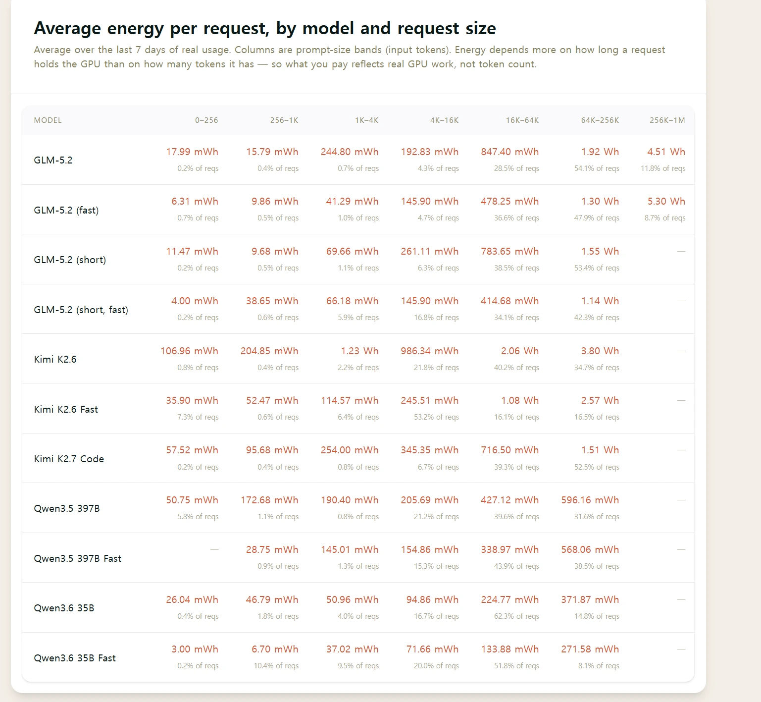Image resolution: width=761 pixels, height=702 pixels.
Task: Click the 6.31 mWh value for GLM-5.2 (fast)
Action: (x=195, y=201)
